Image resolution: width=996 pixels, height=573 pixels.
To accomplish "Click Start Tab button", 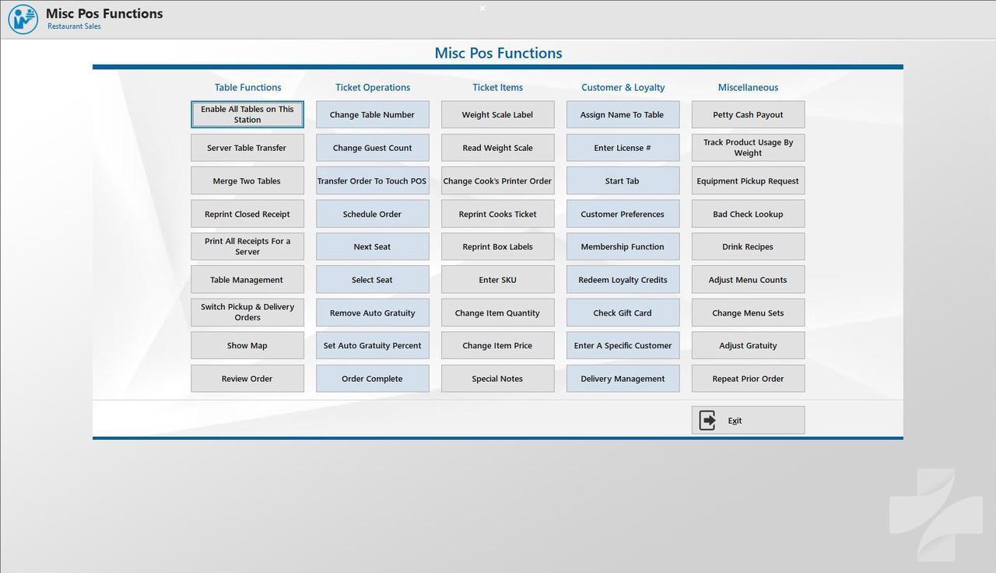I will [x=623, y=180].
